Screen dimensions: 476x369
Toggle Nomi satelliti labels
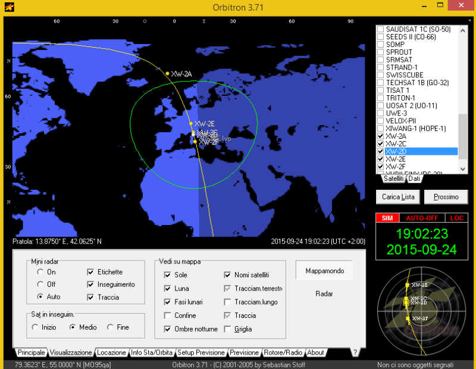(227, 275)
